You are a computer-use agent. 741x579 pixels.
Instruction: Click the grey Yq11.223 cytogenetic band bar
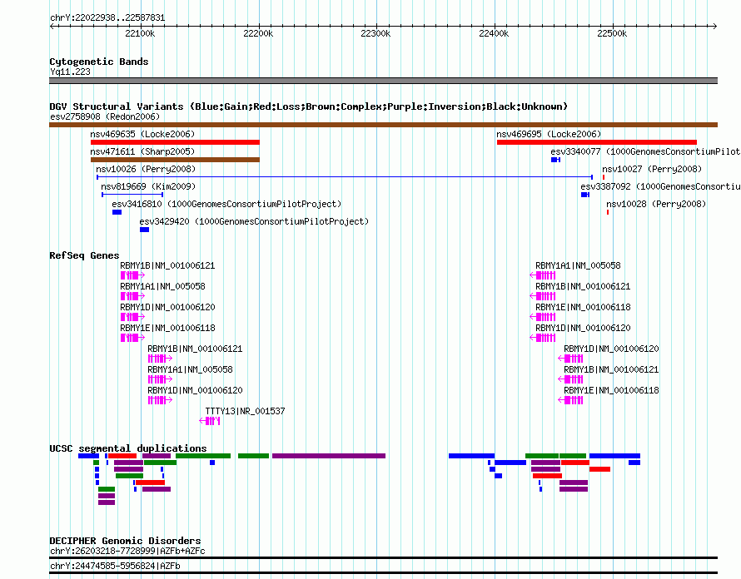click(383, 81)
